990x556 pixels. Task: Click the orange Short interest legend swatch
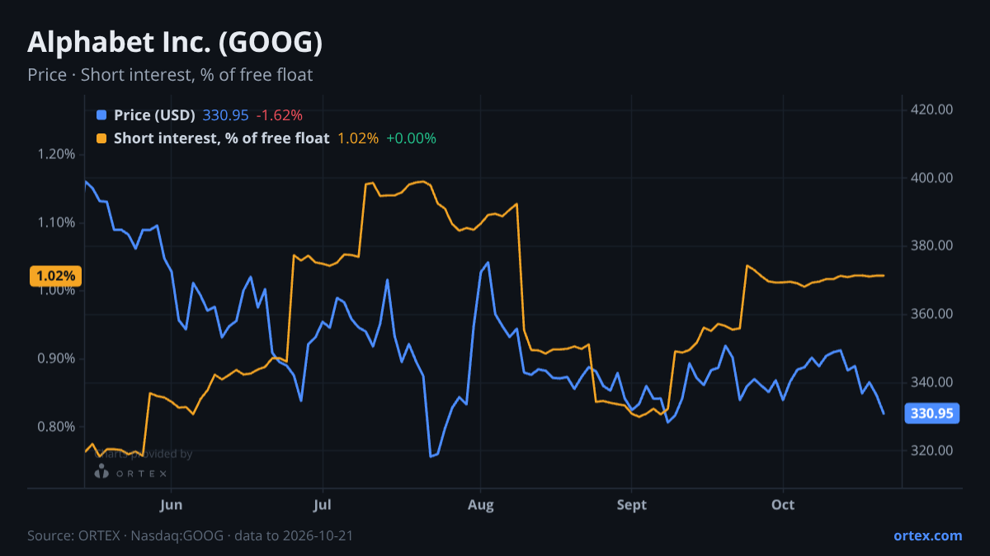101,138
